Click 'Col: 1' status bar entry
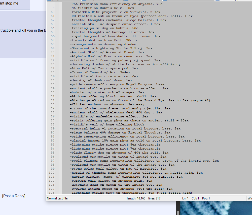252x215 pixels. pos(195,198)
